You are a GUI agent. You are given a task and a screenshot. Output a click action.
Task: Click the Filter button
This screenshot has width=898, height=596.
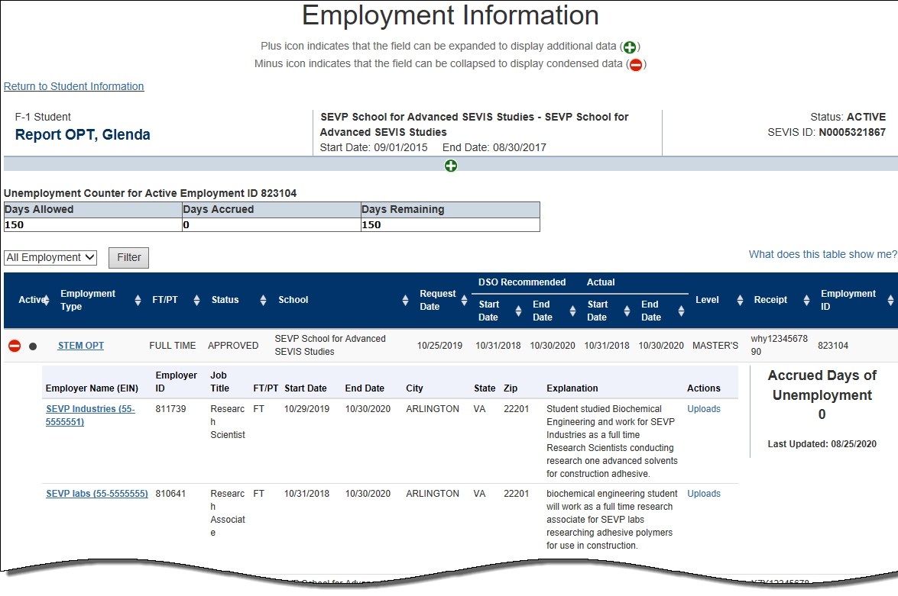pos(129,257)
